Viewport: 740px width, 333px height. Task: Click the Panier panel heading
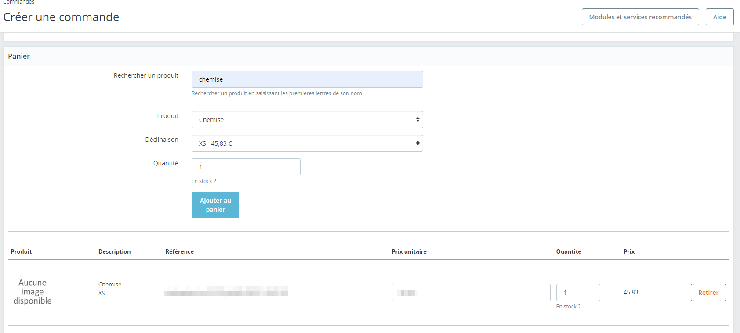click(x=19, y=56)
